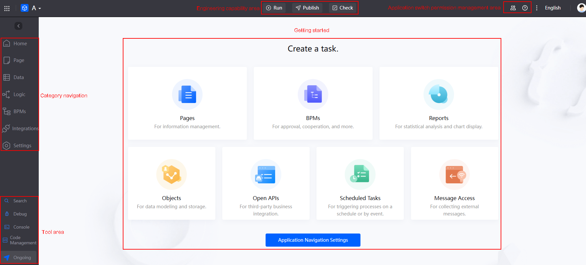Click the Pages document icon
Viewport: 586px width, 265px height.
(x=187, y=94)
